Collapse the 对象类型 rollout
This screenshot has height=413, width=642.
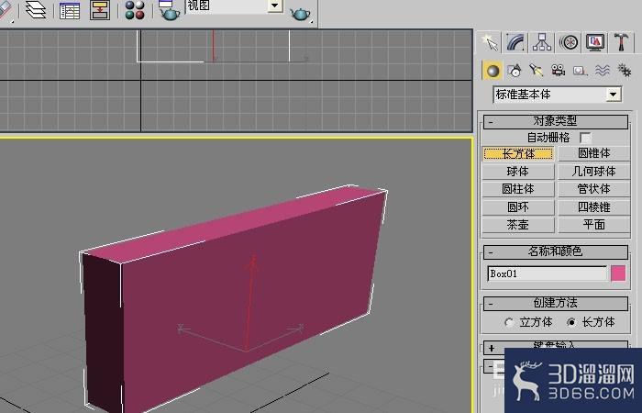coord(555,121)
